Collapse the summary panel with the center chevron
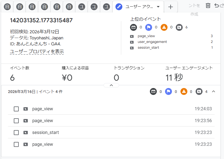The height and width of the screenshot is (159, 224). coord(111,85)
